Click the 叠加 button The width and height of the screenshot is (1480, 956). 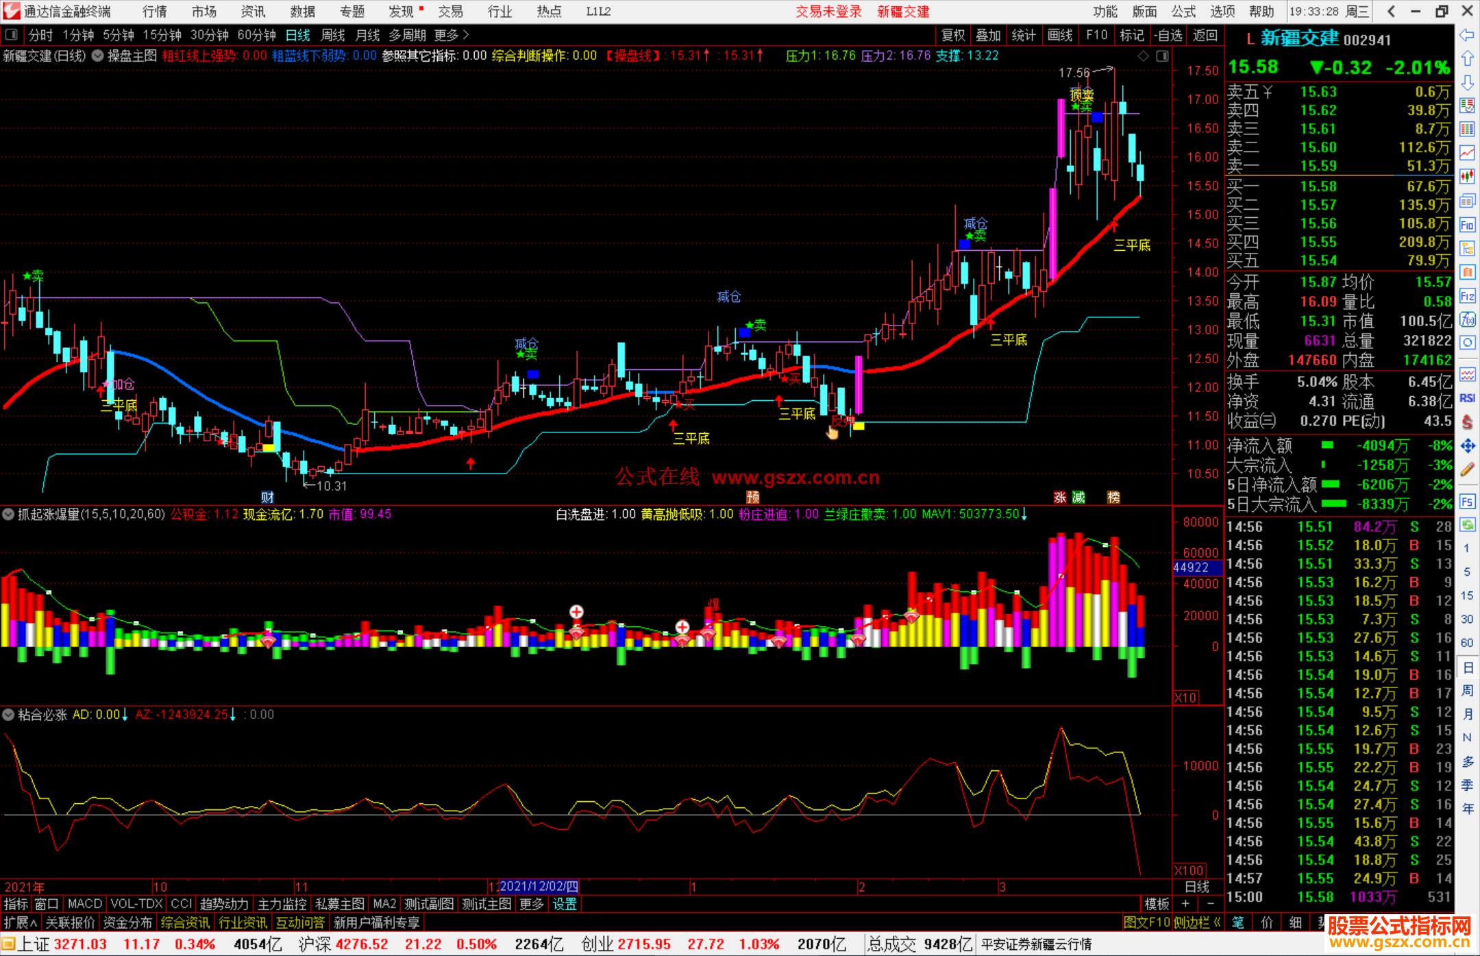(x=989, y=35)
